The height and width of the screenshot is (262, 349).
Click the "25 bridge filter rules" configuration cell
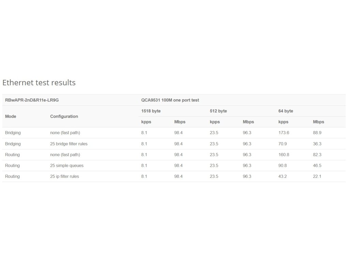(69, 144)
